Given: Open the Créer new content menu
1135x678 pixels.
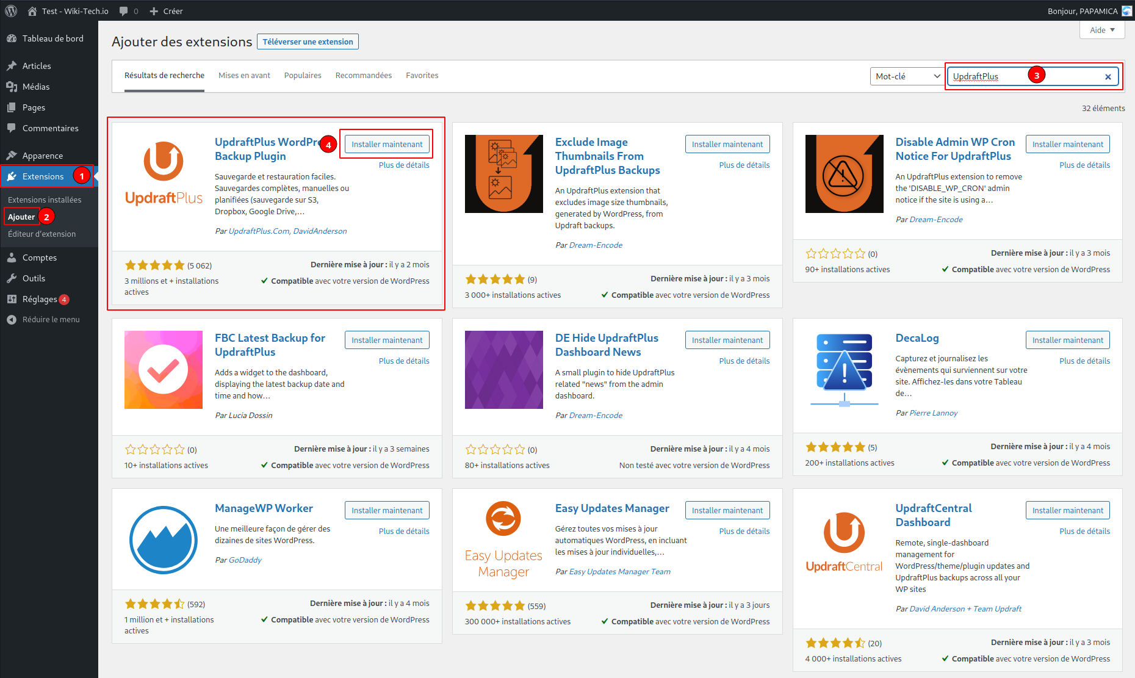Looking at the screenshot, I should coord(166,11).
